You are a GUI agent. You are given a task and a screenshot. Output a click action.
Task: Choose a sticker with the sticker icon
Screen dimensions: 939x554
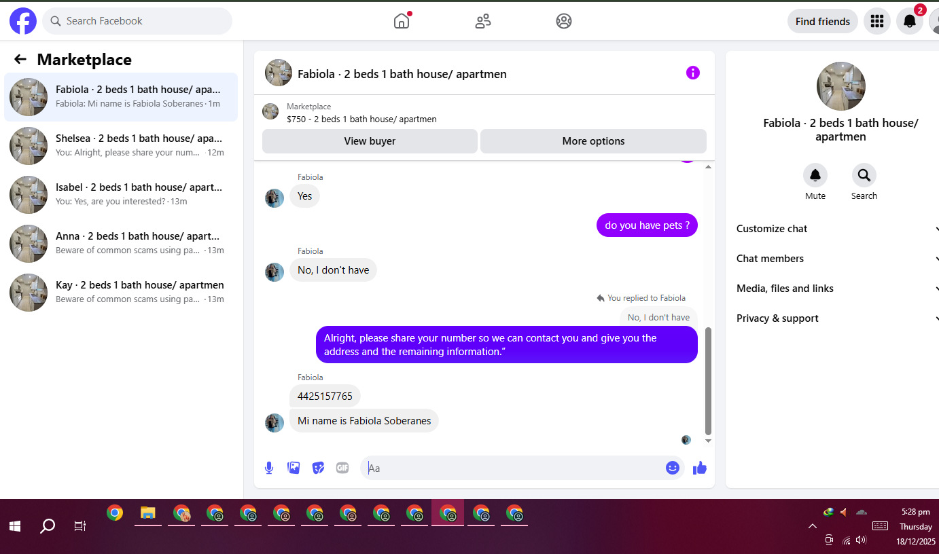[x=318, y=468]
